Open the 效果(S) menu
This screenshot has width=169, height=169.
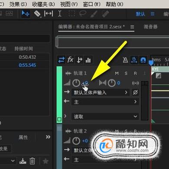click(18, 4)
